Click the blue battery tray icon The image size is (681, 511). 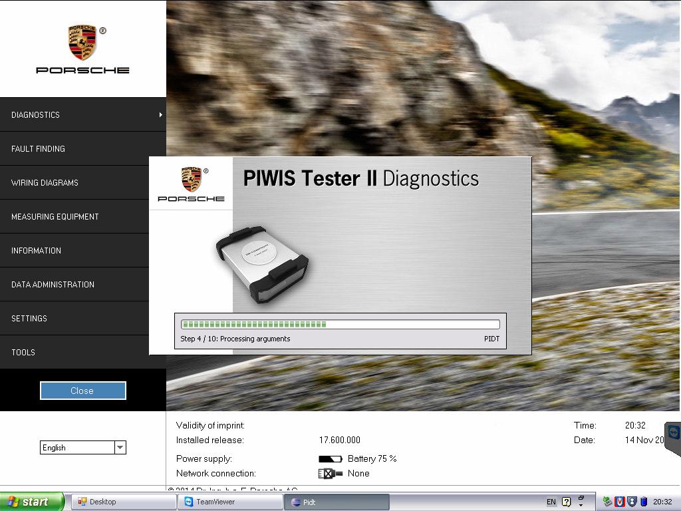click(644, 502)
